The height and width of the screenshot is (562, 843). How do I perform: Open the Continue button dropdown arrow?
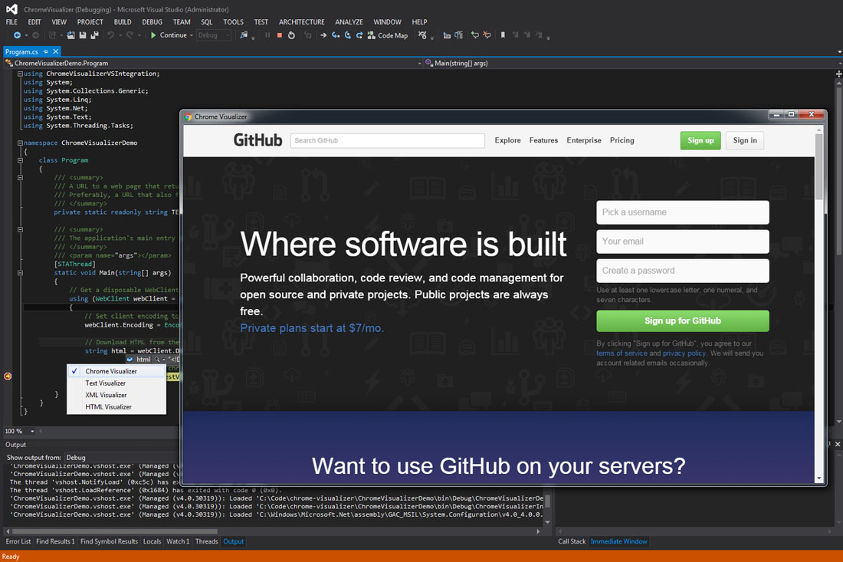click(192, 35)
